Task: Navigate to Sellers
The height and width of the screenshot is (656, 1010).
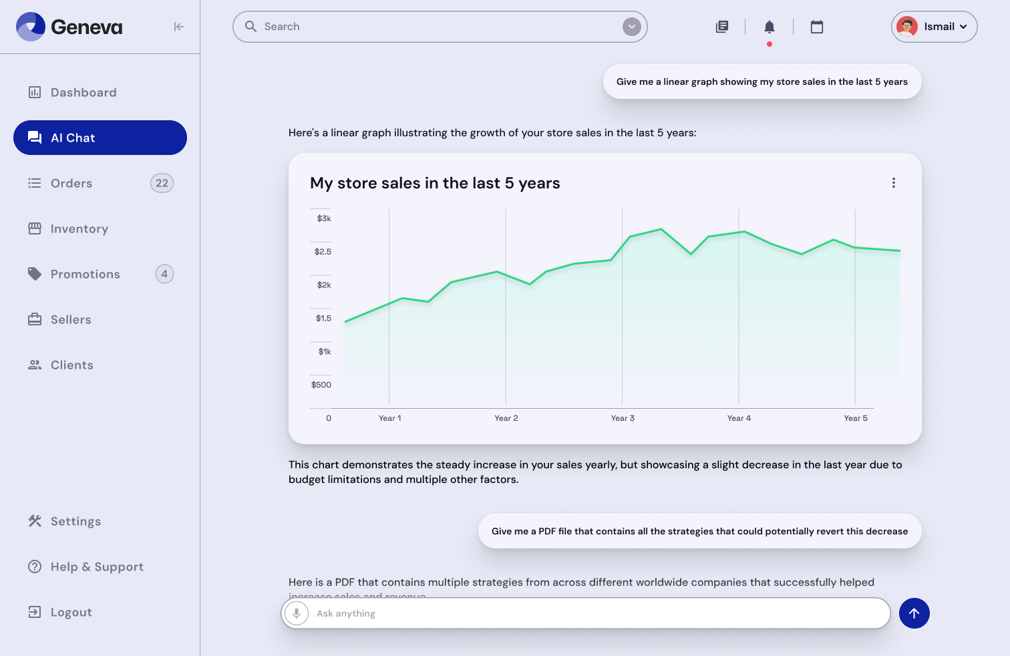Action: pyautogui.click(x=71, y=319)
